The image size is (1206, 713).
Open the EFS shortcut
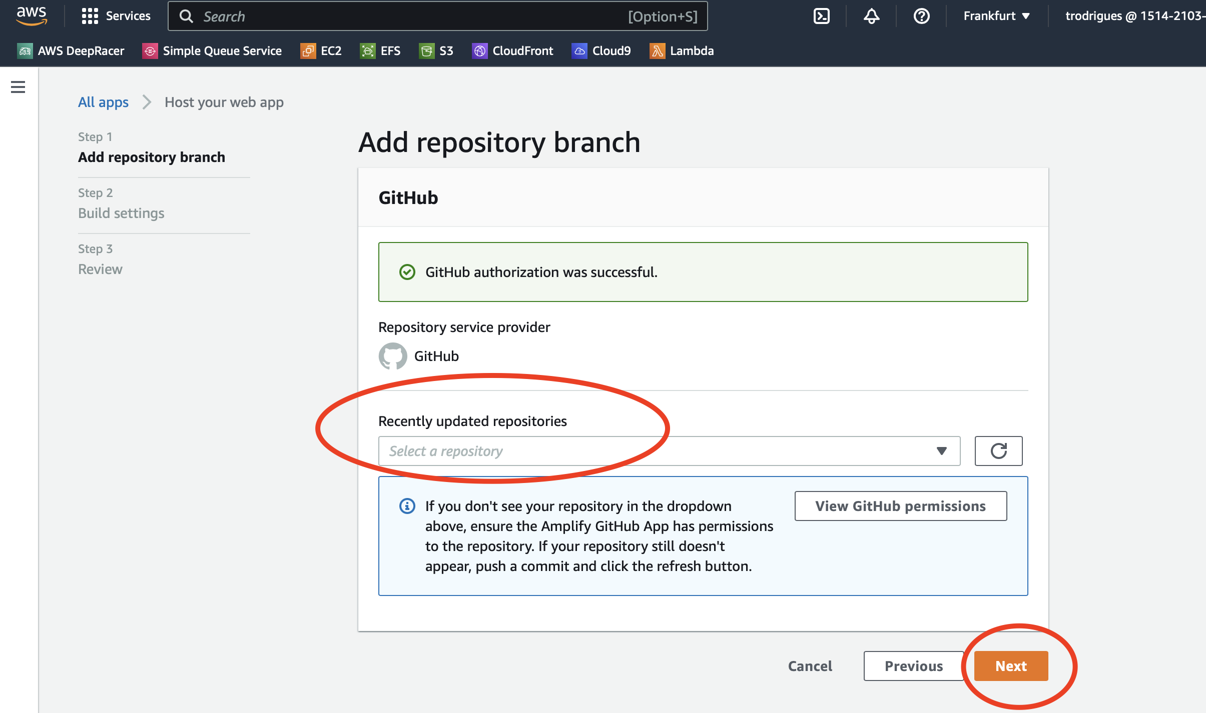[380, 50]
